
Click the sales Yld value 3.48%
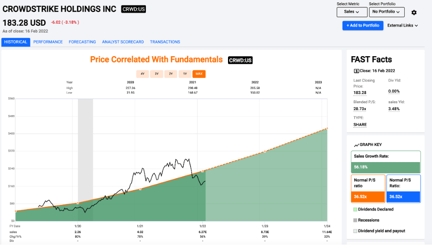click(x=394, y=109)
